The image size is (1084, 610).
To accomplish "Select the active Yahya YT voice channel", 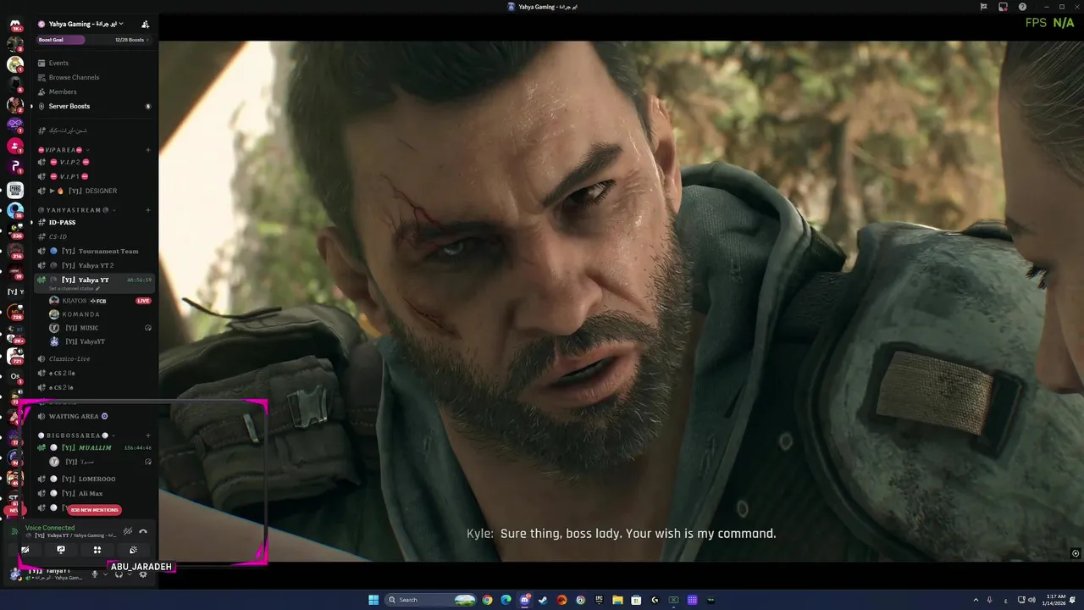I will [x=94, y=280].
